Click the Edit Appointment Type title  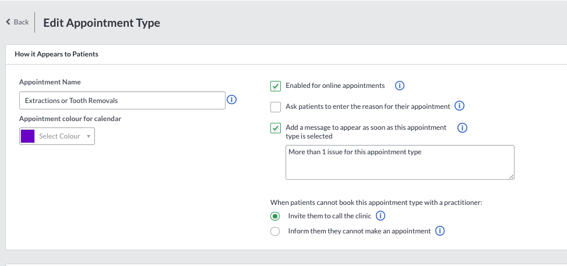click(x=101, y=23)
